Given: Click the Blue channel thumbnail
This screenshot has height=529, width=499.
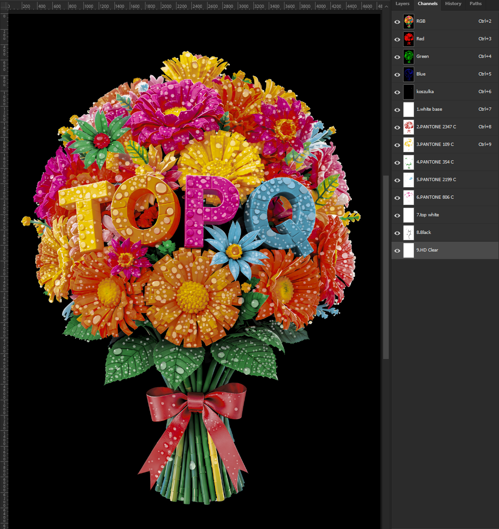Looking at the screenshot, I should [x=408, y=74].
